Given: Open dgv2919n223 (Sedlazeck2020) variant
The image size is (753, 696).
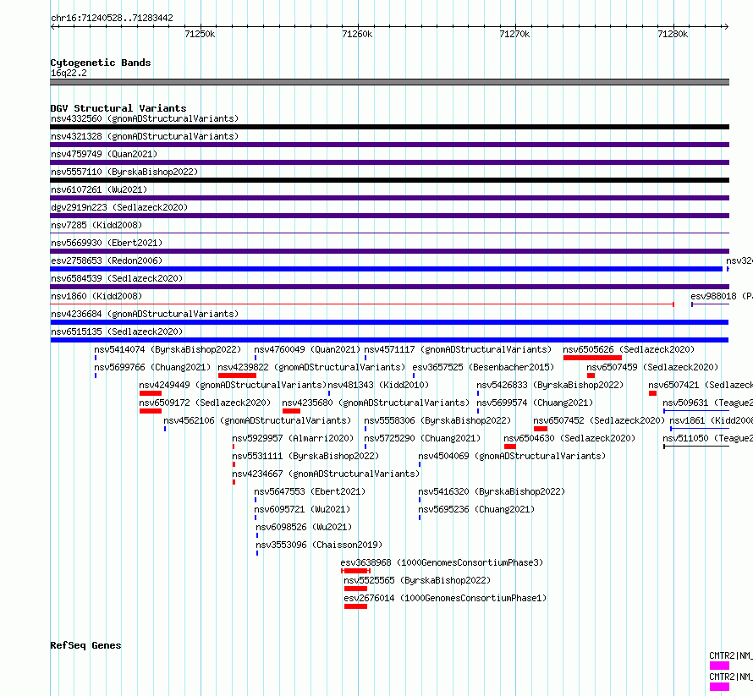Looking at the screenshot, I should pyautogui.click(x=119, y=207).
